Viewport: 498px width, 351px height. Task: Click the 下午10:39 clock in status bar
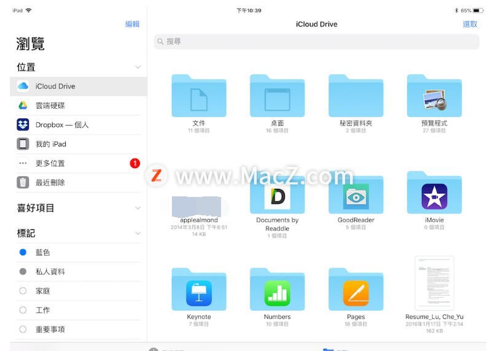pos(249,10)
